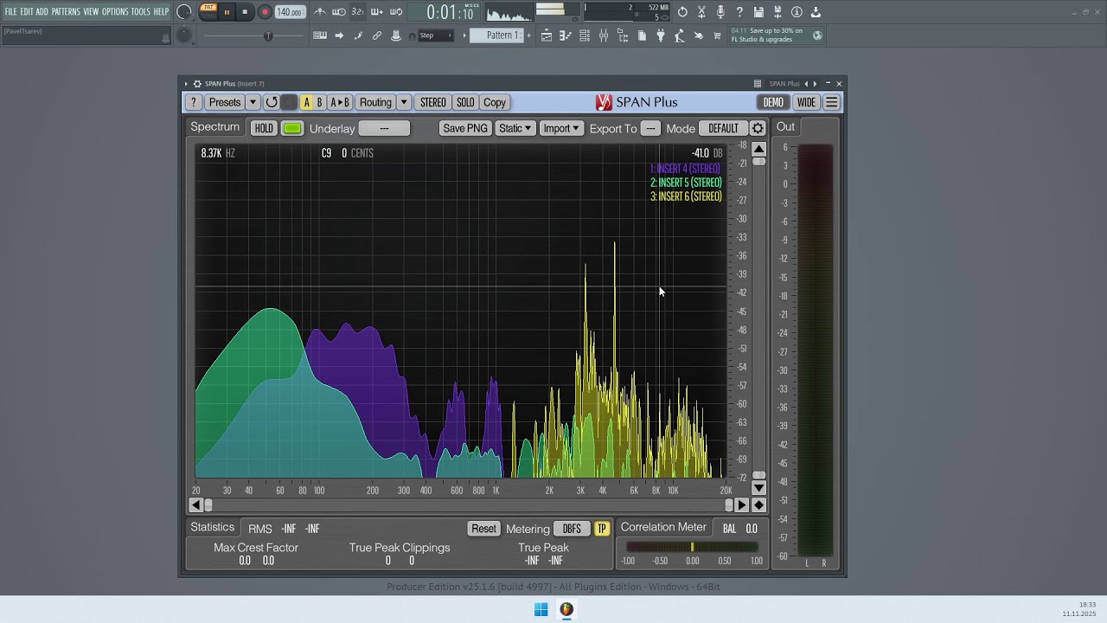Click the SPAN Plus help question button

click(194, 102)
